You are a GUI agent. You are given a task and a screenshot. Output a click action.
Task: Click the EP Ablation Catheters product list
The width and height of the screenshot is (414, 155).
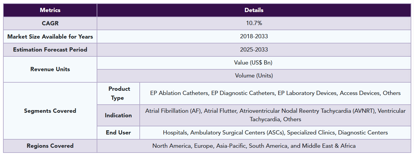pyautogui.click(x=275, y=93)
